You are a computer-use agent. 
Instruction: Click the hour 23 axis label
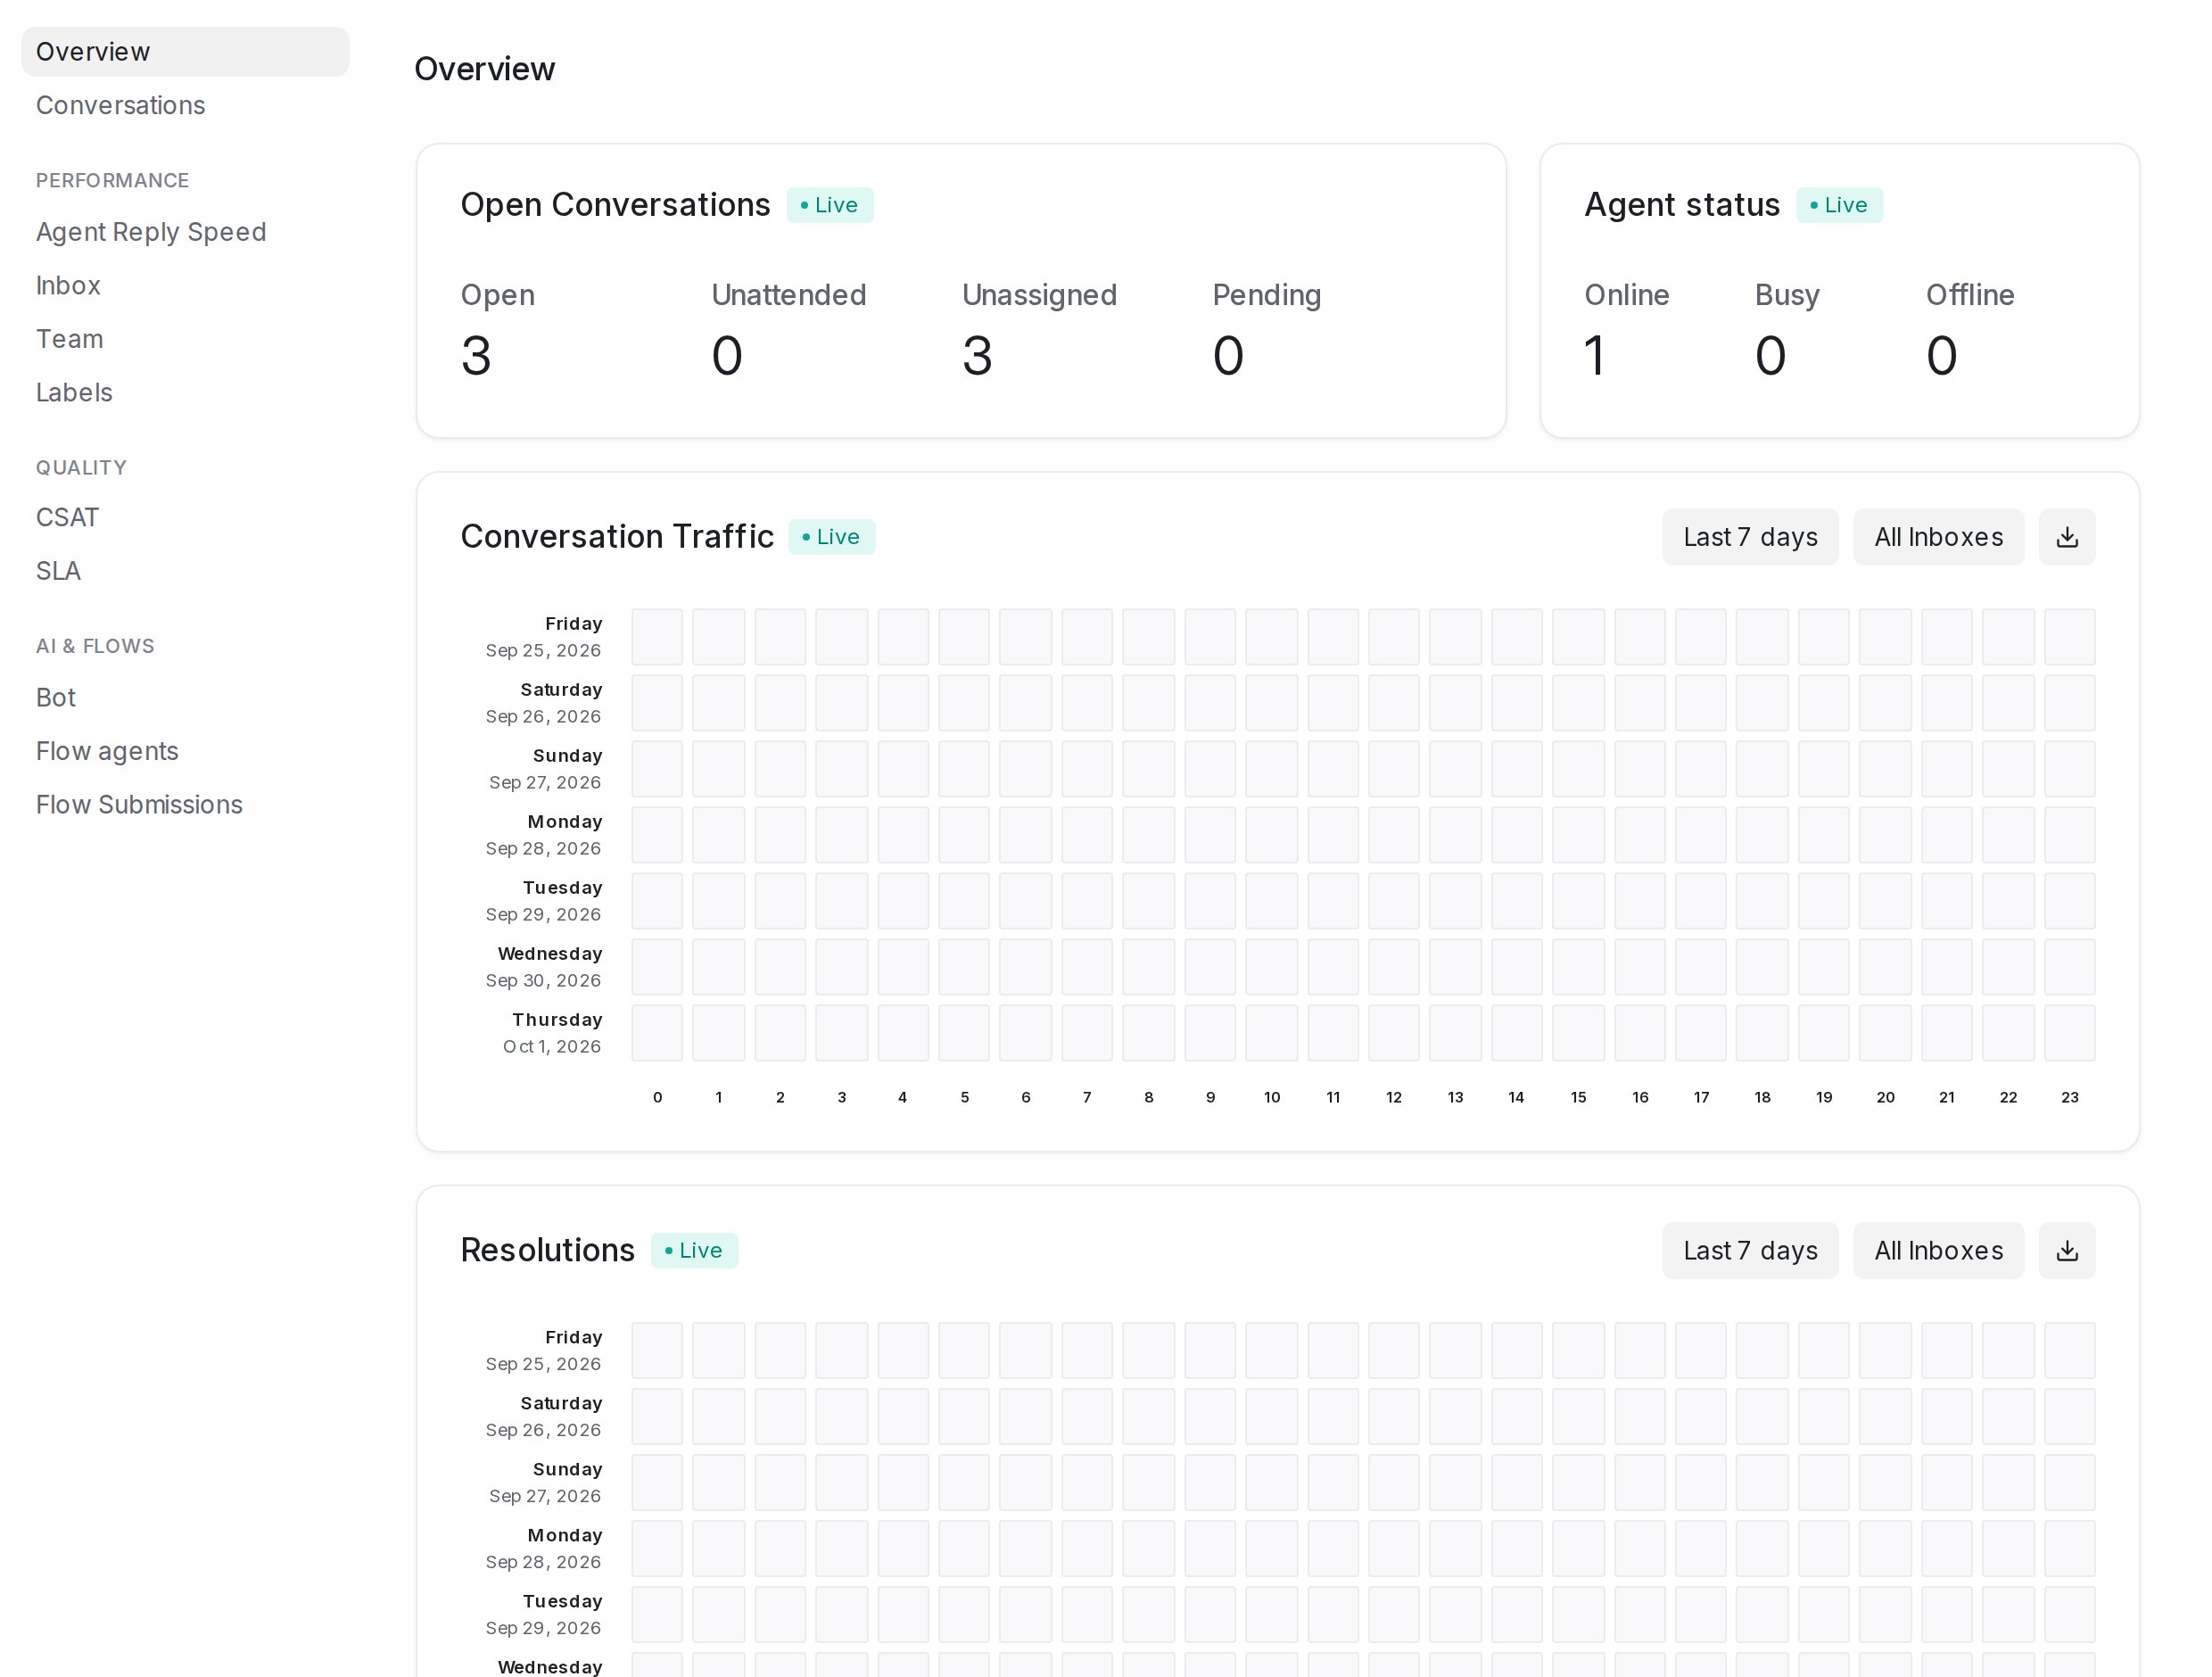click(2069, 1097)
